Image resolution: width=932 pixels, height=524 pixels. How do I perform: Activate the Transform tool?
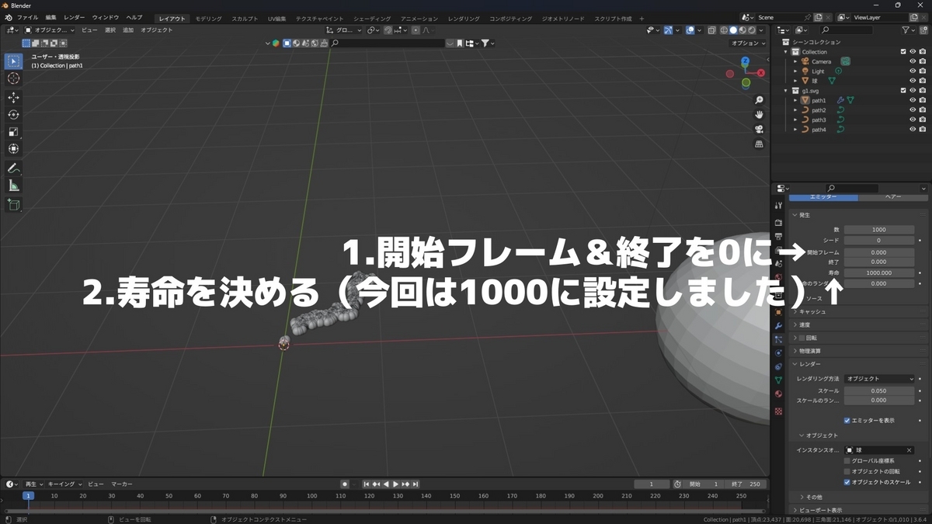pos(12,148)
